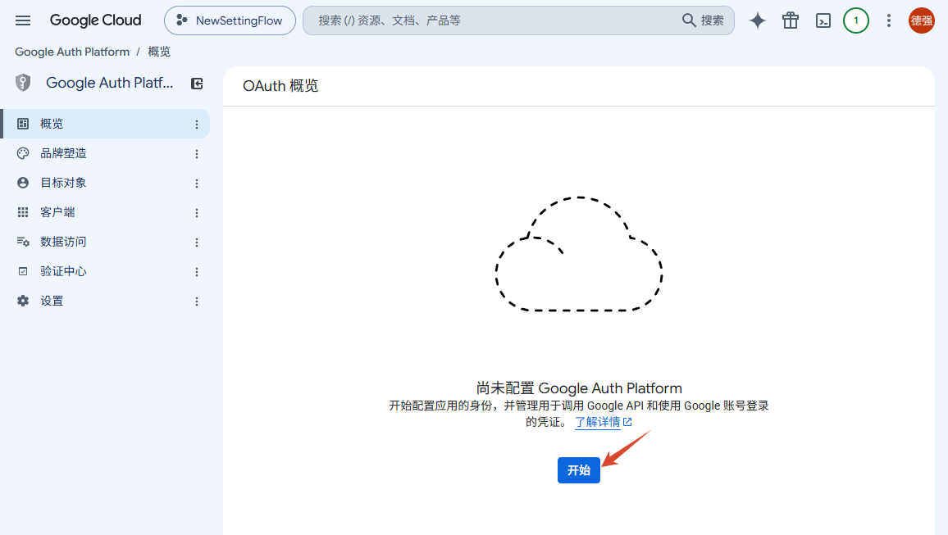Screen dimensions: 948x535
Task: Click the 概览 breadcrumb text
Action: [x=159, y=52]
